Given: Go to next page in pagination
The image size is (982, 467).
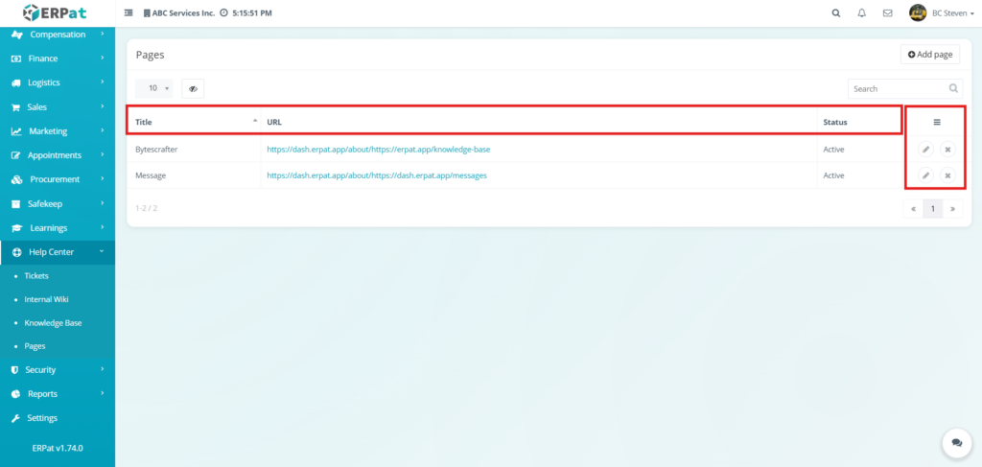Looking at the screenshot, I should pyautogui.click(x=953, y=208).
